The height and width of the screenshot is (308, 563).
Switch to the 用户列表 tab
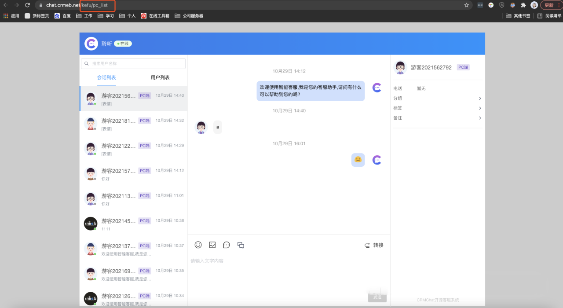pos(160,77)
